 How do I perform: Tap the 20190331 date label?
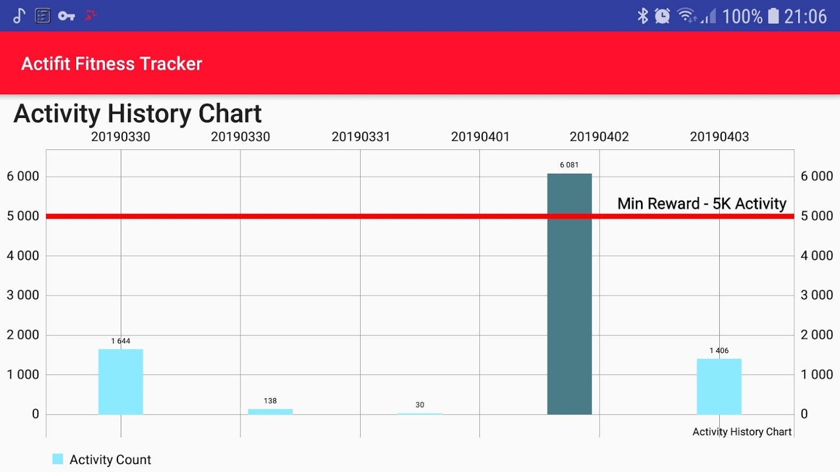[361, 137]
